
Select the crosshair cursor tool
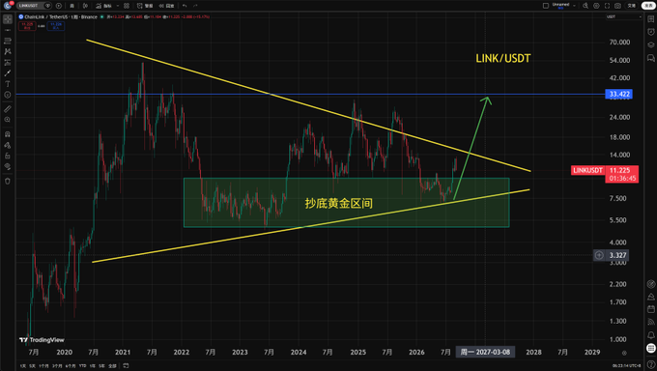pyautogui.click(x=8, y=19)
